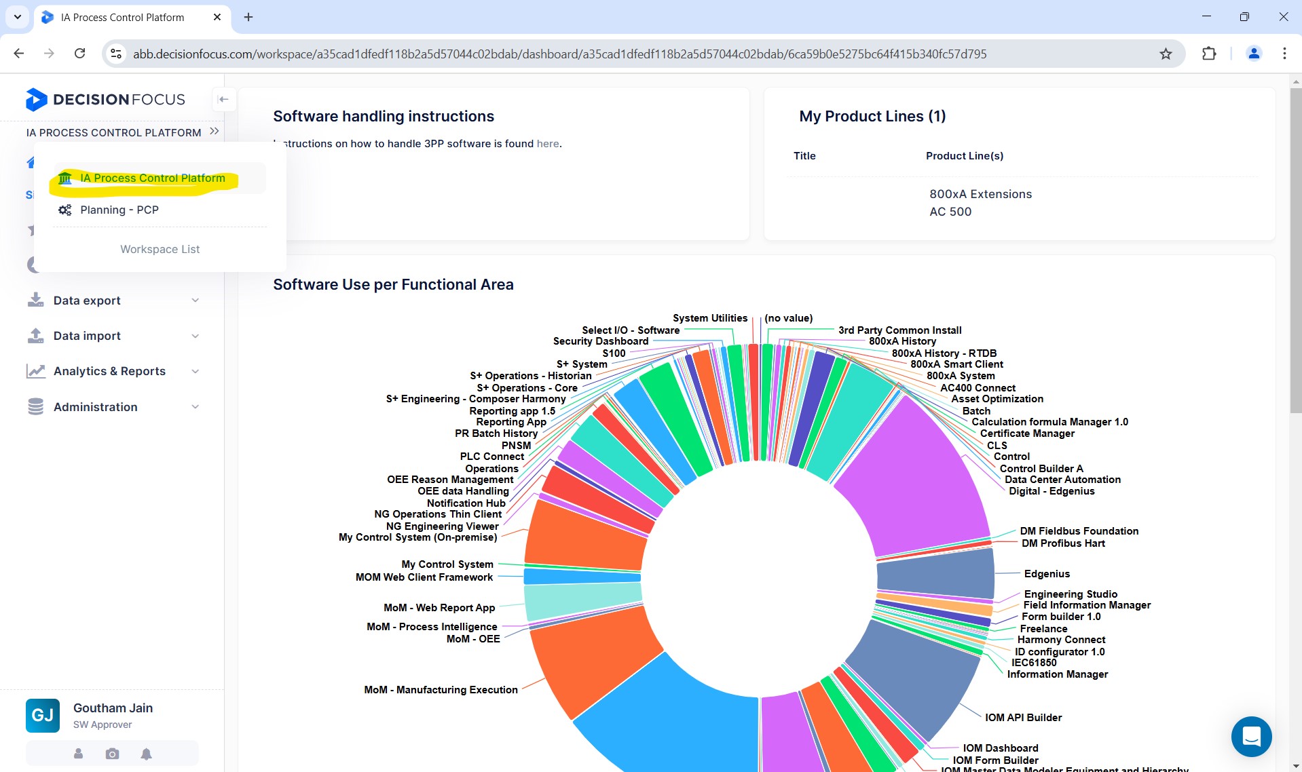Click the Data import upload icon
The width and height of the screenshot is (1302, 772).
(x=35, y=335)
